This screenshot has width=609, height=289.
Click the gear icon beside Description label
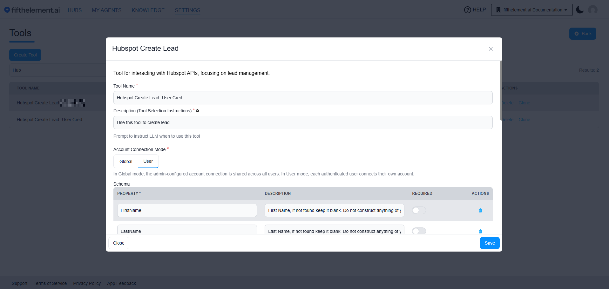198,111
